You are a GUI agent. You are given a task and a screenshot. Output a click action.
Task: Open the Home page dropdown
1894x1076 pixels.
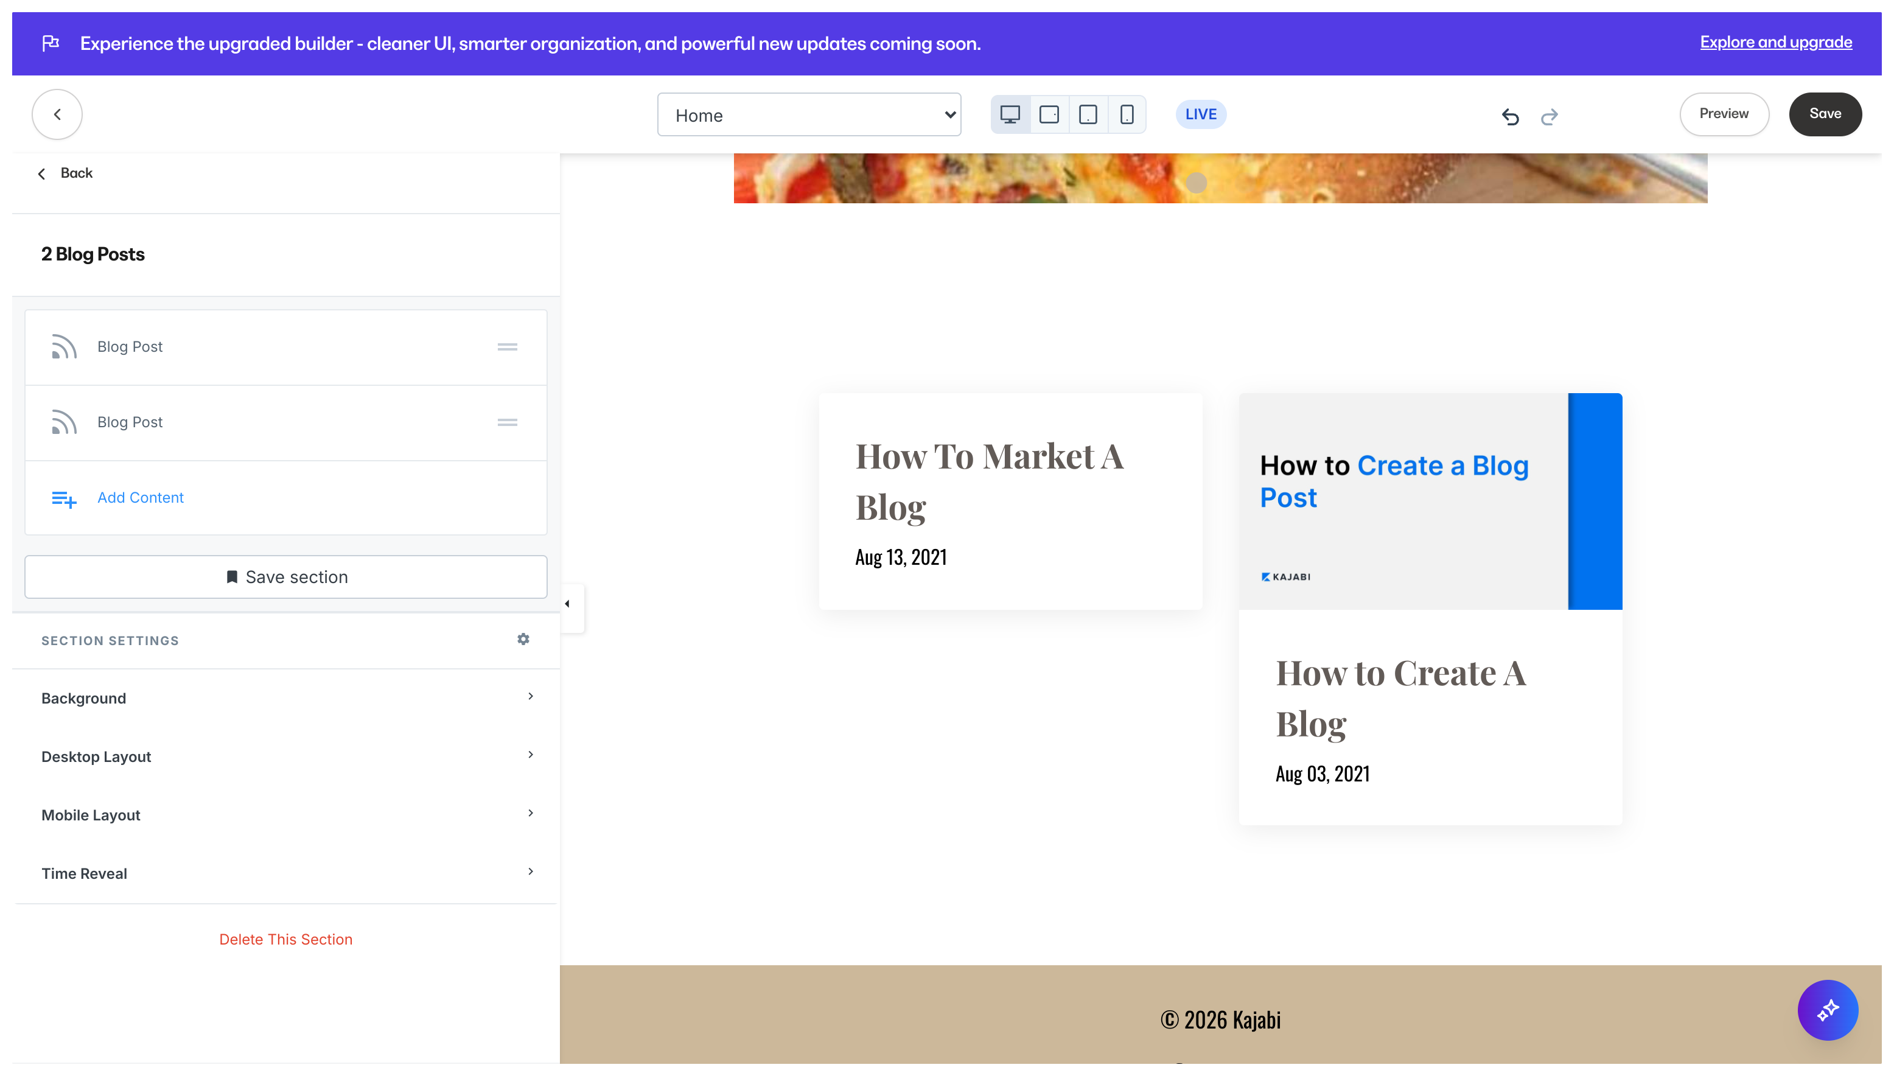(x=808, y=114)
